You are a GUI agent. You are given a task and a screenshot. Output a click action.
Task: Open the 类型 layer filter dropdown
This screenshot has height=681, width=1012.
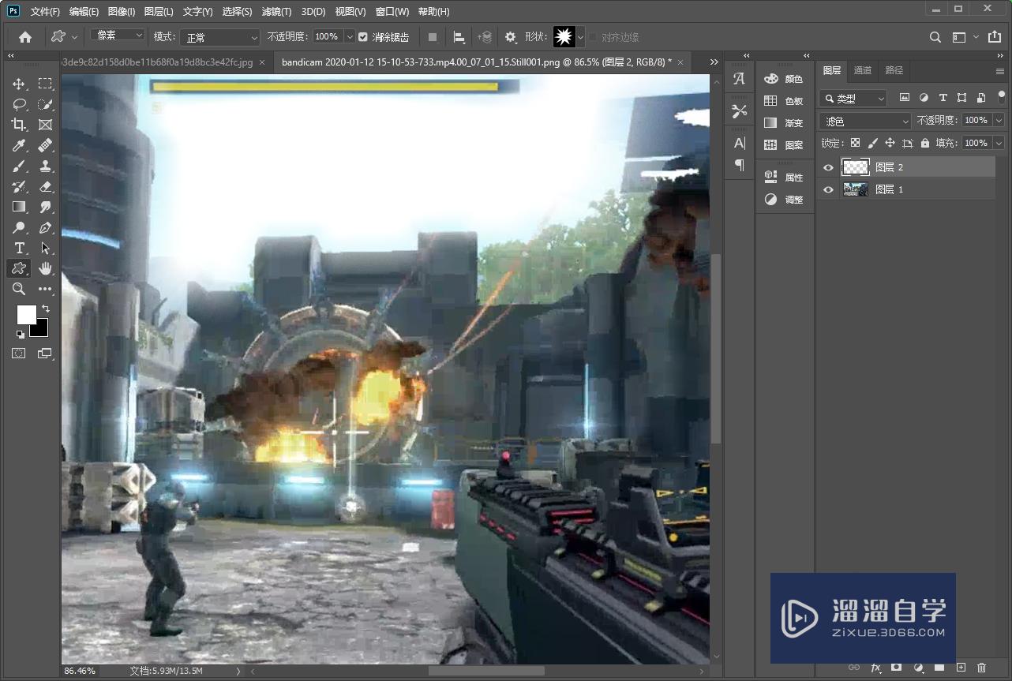(853, 99)
